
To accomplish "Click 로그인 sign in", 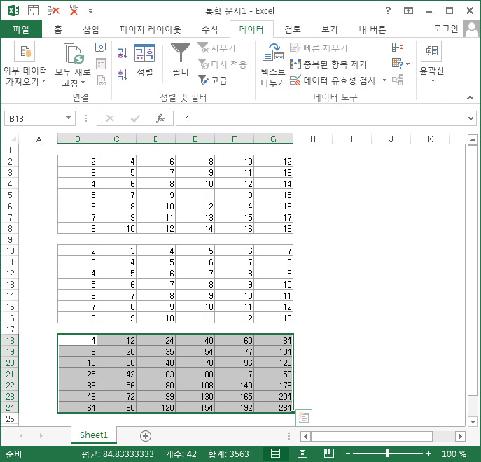I will 445,29.
